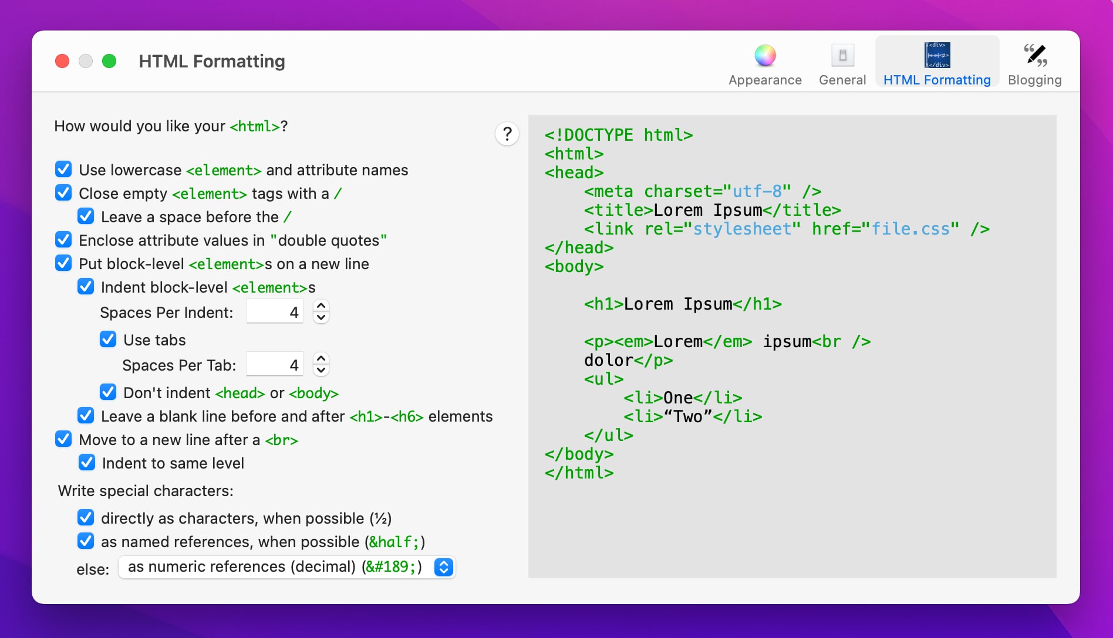Uncheck Close empty element tags with a slash
The image size is (1113, 638).
(63, 193)
